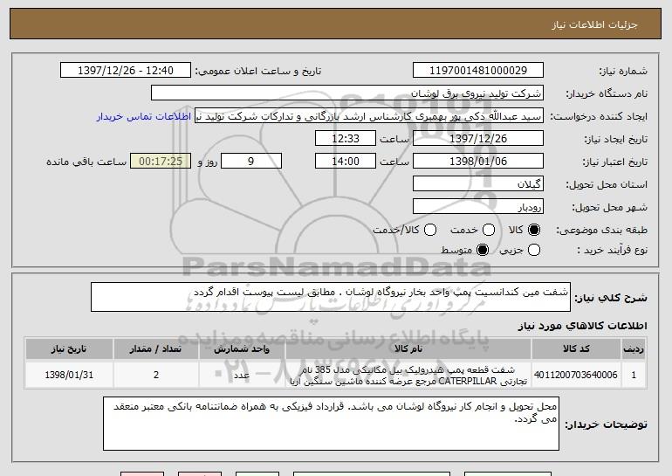Click the ساعت باقی مانده label
This screenshot has width=672, height=476.
(86, 162)
